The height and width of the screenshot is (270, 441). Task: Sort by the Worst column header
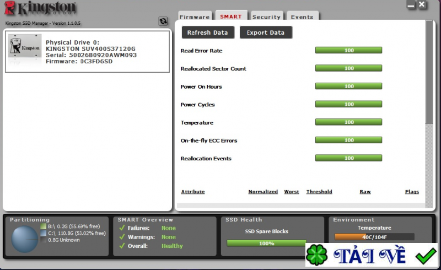tap(292, 192)
